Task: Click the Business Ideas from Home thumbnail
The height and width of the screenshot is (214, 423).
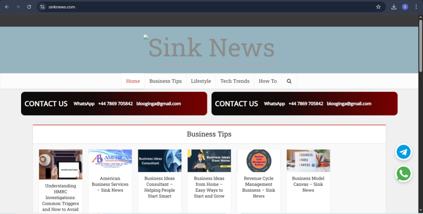Action: (x=209, y=161)
